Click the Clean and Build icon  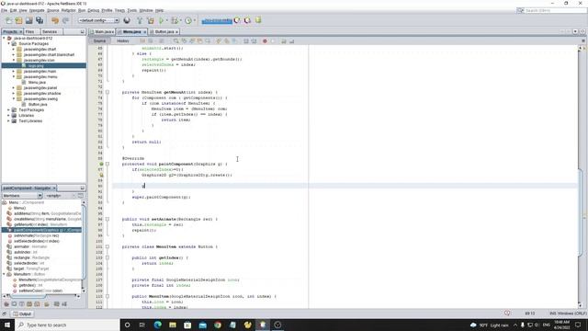tap(151, 20)
